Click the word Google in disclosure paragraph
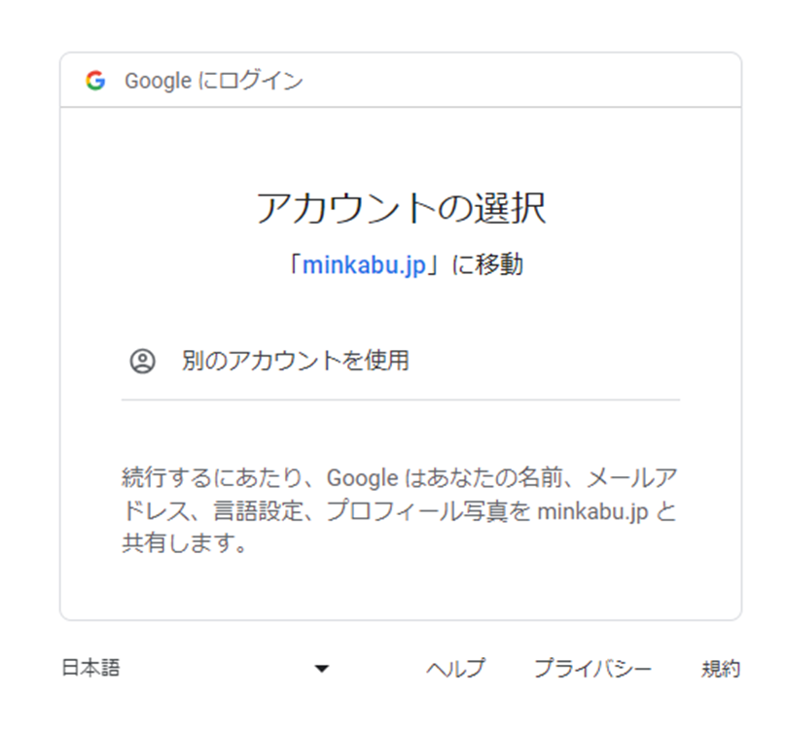Viewport: 788px width, 729px height. [x=362, y=478]
